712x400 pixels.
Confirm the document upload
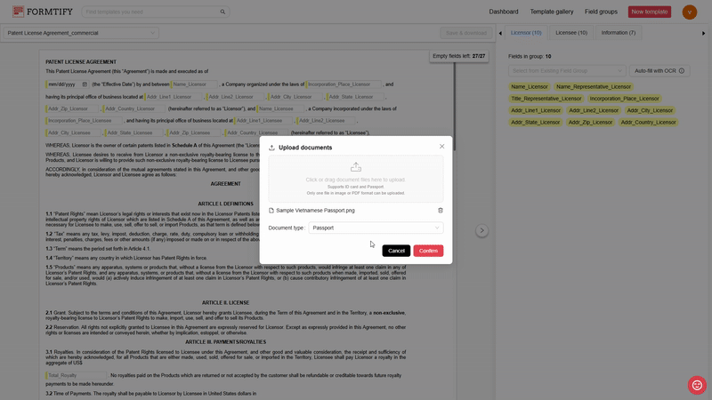tap(428, 251)
